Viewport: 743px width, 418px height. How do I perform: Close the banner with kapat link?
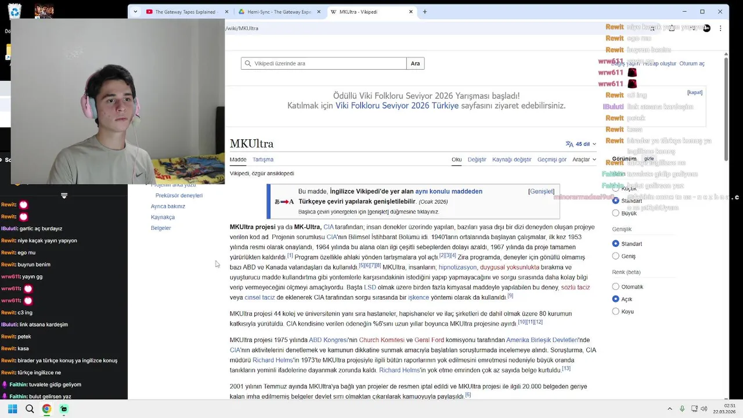[695, 92]
